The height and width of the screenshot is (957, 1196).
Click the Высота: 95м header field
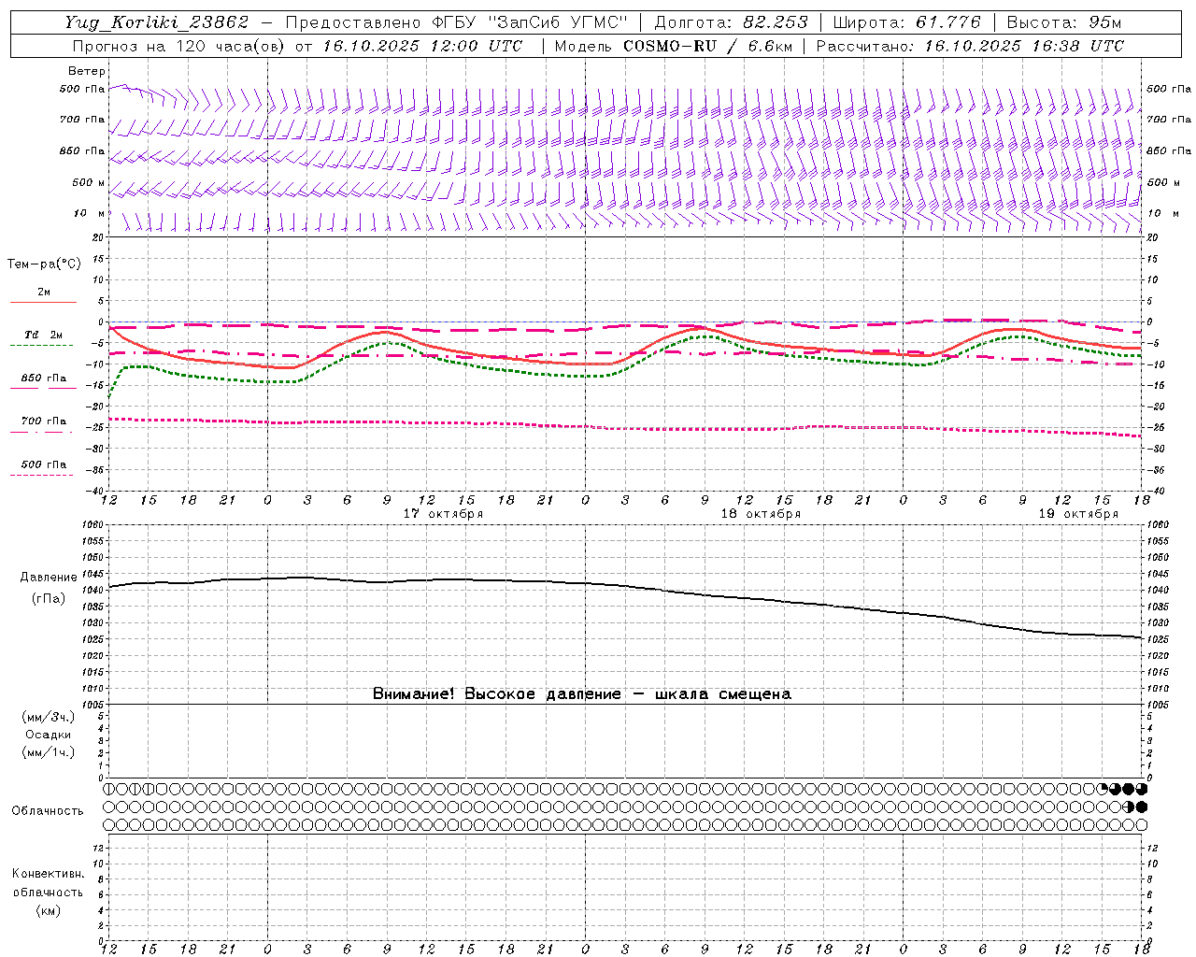(x=1064, y=22)
